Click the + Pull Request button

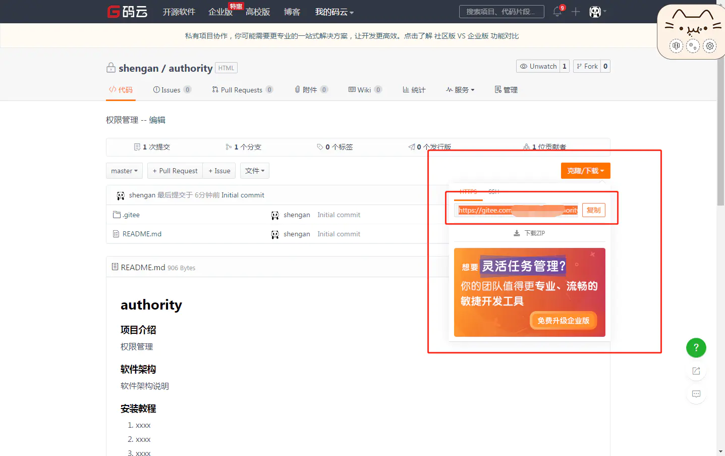175,171
